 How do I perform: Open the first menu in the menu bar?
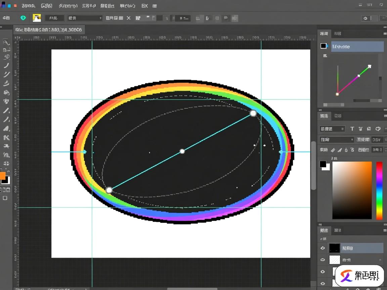(29, 6)
